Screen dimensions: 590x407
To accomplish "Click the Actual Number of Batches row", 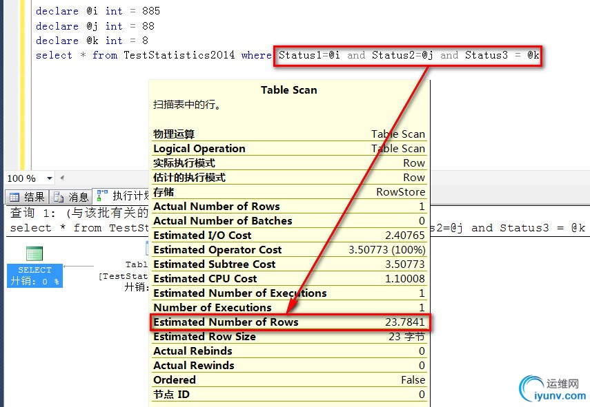I will pyautogui.click(x=289, y=221).
